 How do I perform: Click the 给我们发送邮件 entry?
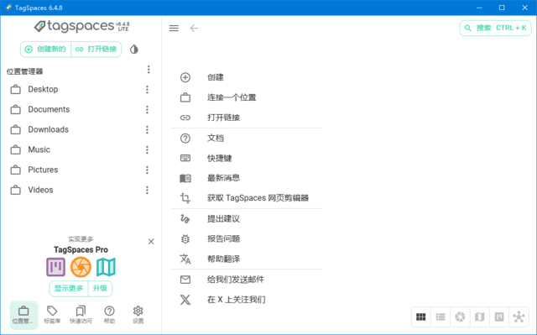click(247, 280)
